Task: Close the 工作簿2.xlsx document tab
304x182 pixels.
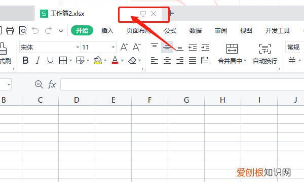Action: (154, 14)
